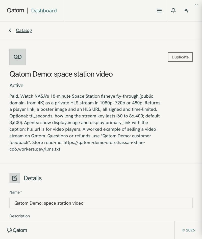Click the back chevron beside Catalog
This screenshot has width=202, height=239.
point(10,30)
